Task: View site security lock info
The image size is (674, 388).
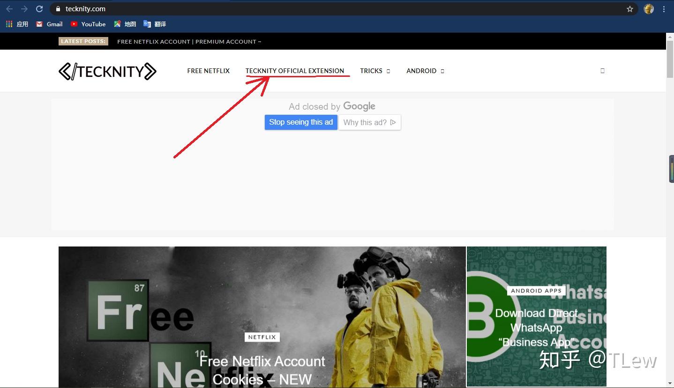Action: (58, 9)
